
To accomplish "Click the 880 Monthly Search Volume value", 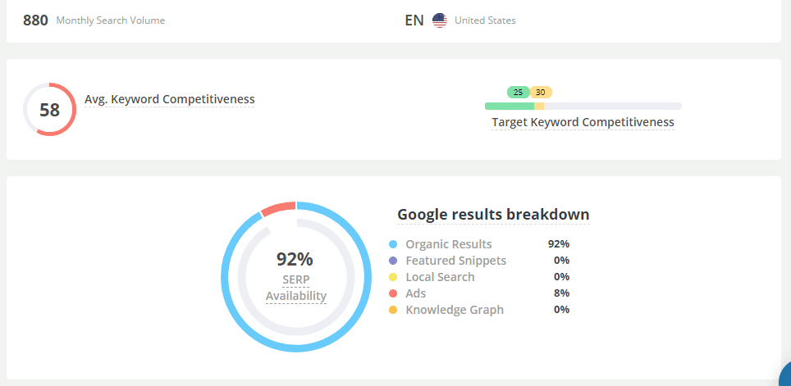I will click(x=35, y=20).
